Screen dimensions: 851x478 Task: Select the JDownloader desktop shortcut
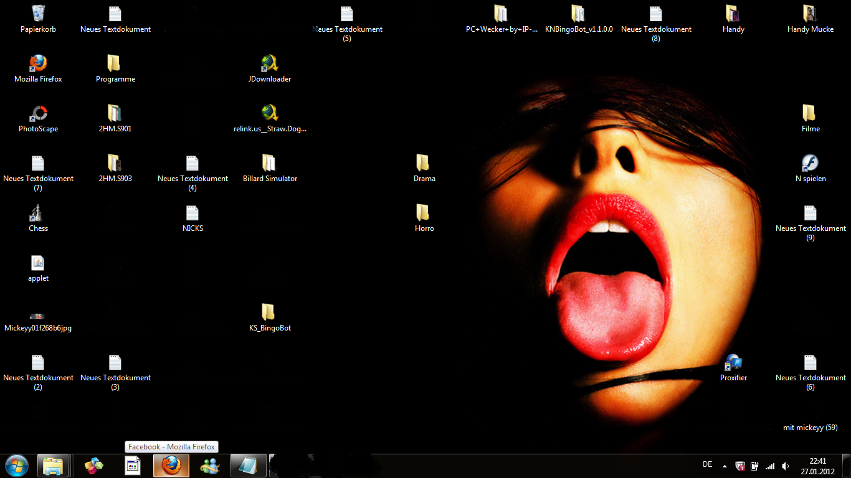click(269, 63)
